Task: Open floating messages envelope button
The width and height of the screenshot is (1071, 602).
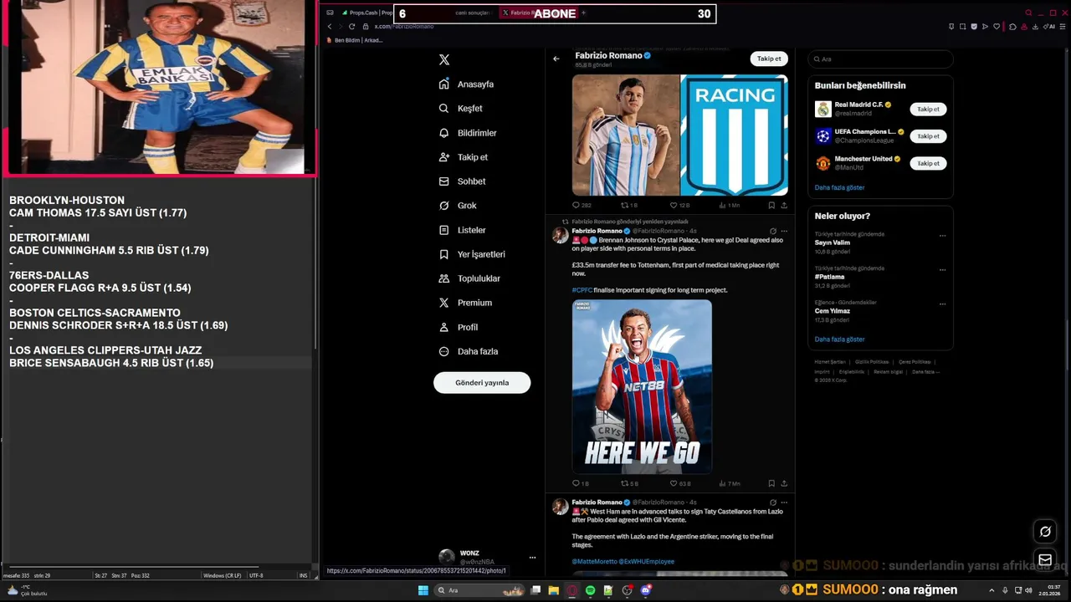Action: (1045, 559)
